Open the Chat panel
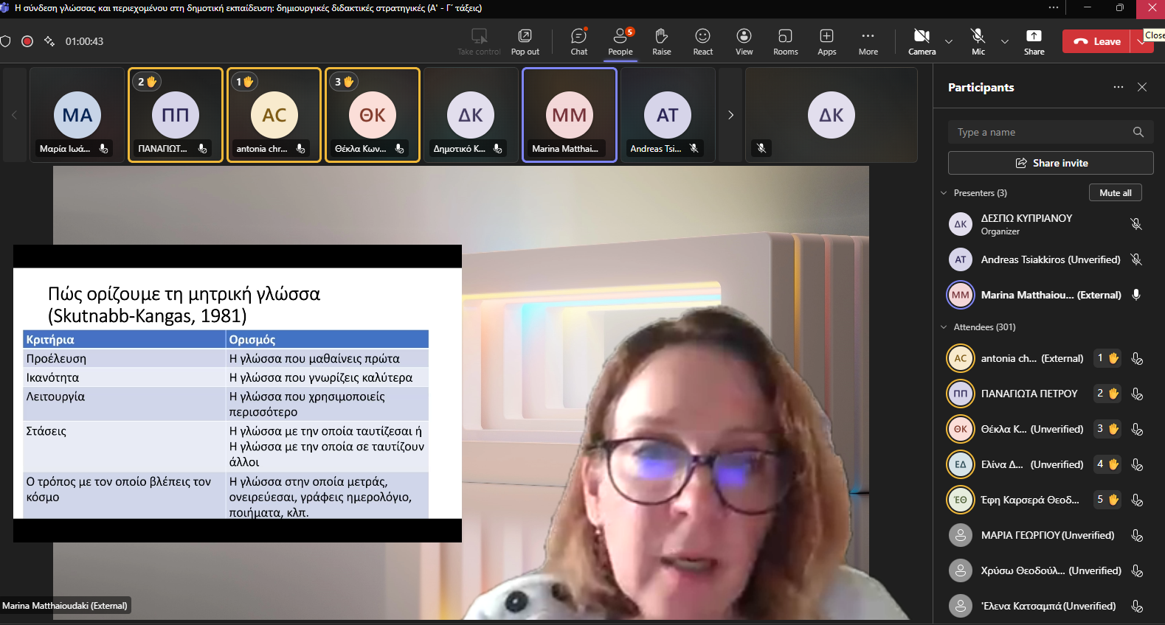This screenshot has height=625, width=1165. coord(579,41)
